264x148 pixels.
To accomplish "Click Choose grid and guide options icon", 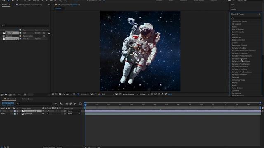I will [74, 94].
